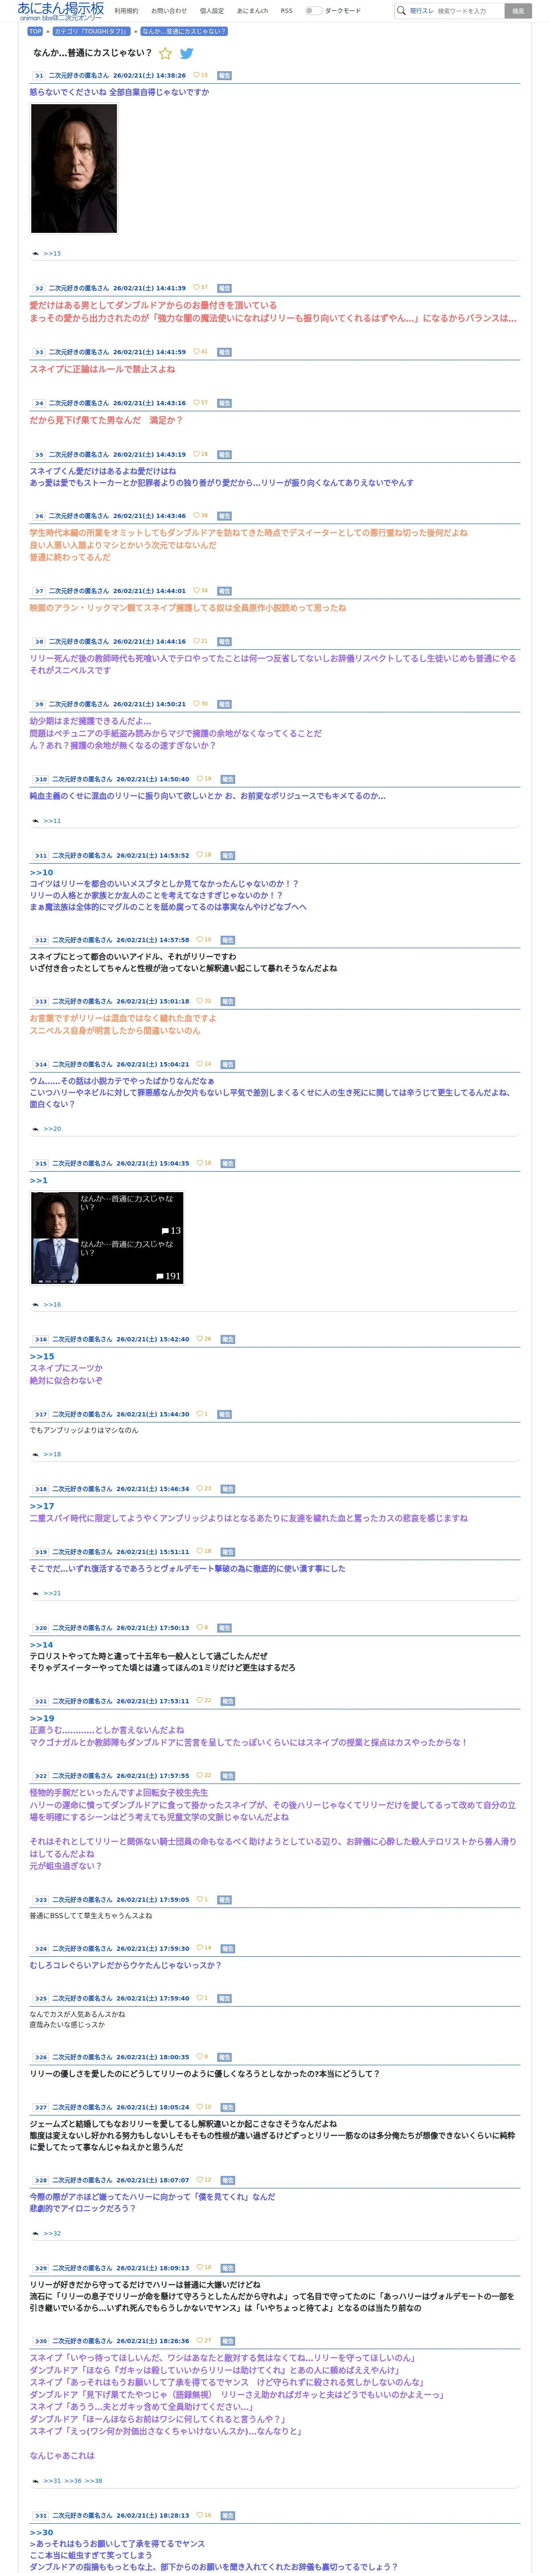Screen dimensions: 550x2573
Task: Like post 13 with its heart icon
Action: click(199, 1000)
